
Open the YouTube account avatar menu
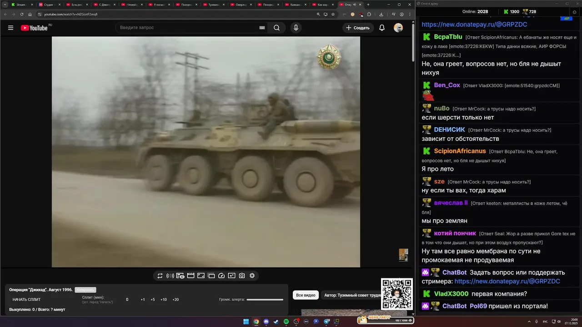398,28
